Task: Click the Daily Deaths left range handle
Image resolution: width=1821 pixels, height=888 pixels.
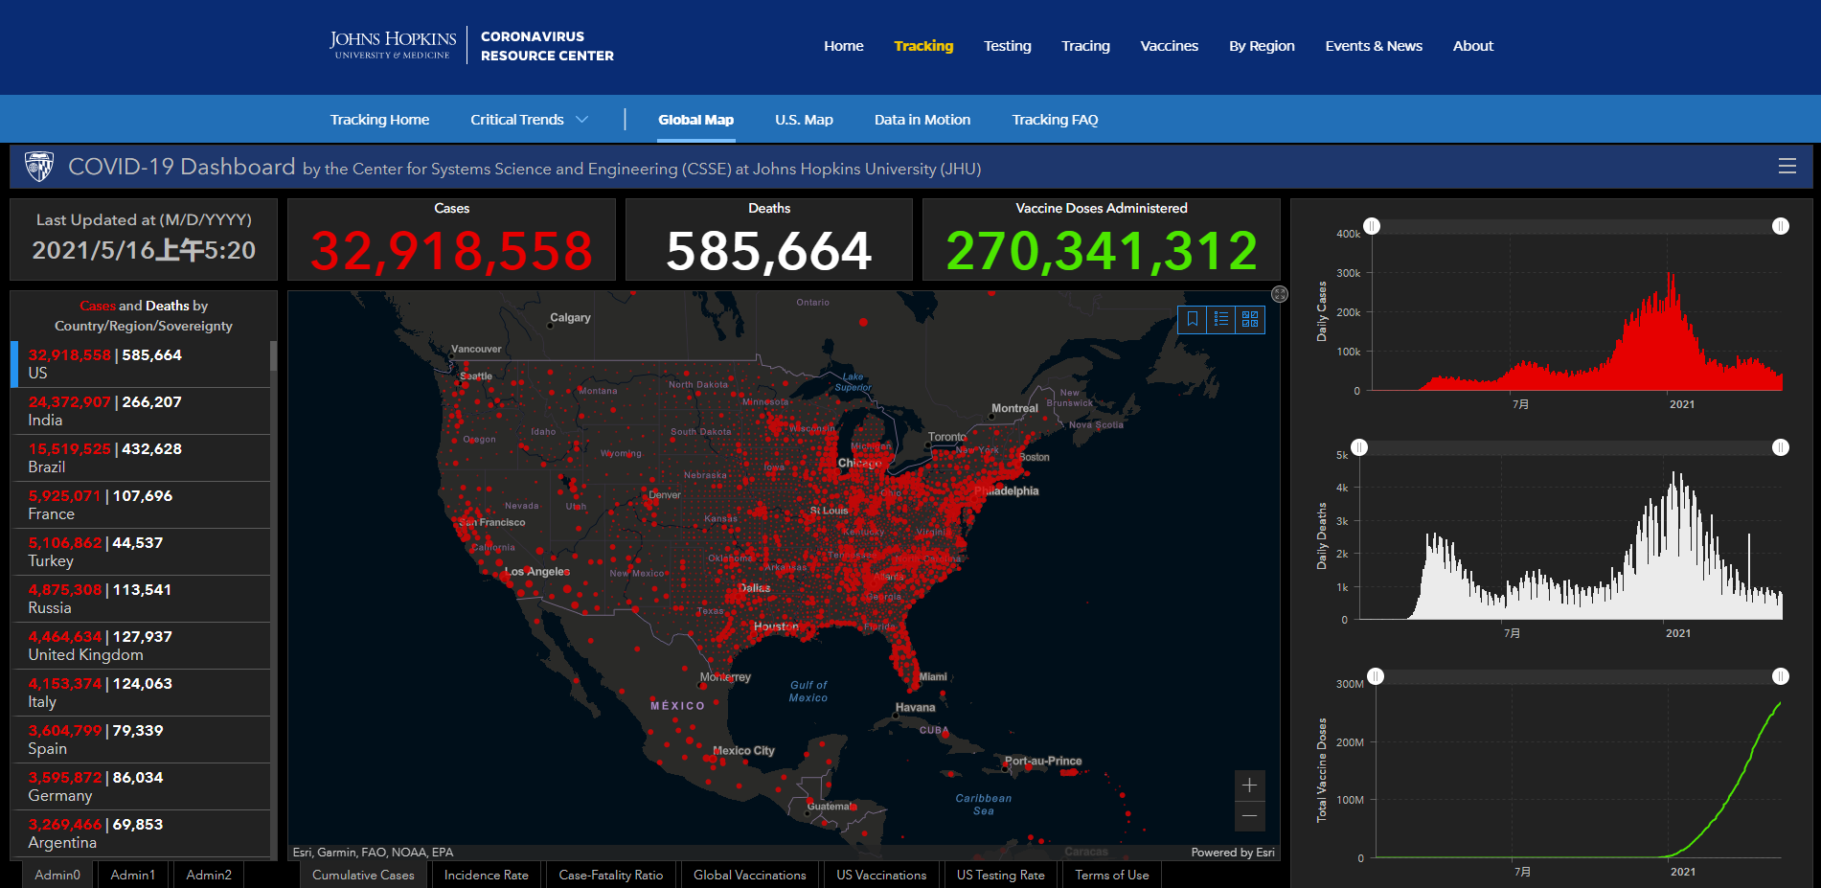Action: point(1359,447)
